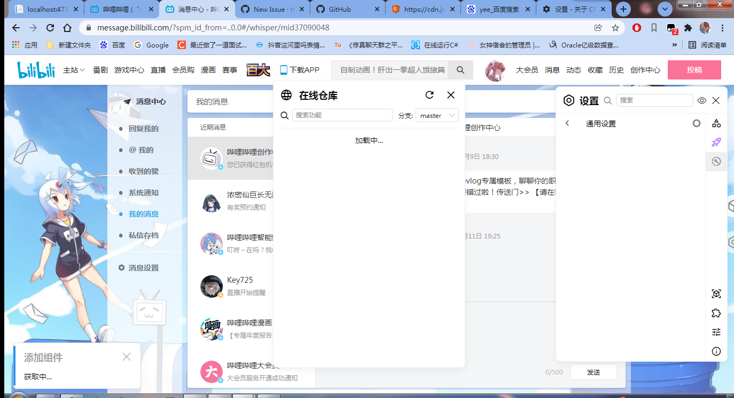The width and height of the screenshot is (734, 398).
Task: Open the puzzle-piece plugins icon
Action: [x=716, y=313]
